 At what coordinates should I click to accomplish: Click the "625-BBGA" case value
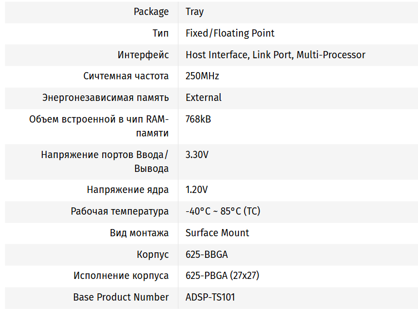[207, 255]
